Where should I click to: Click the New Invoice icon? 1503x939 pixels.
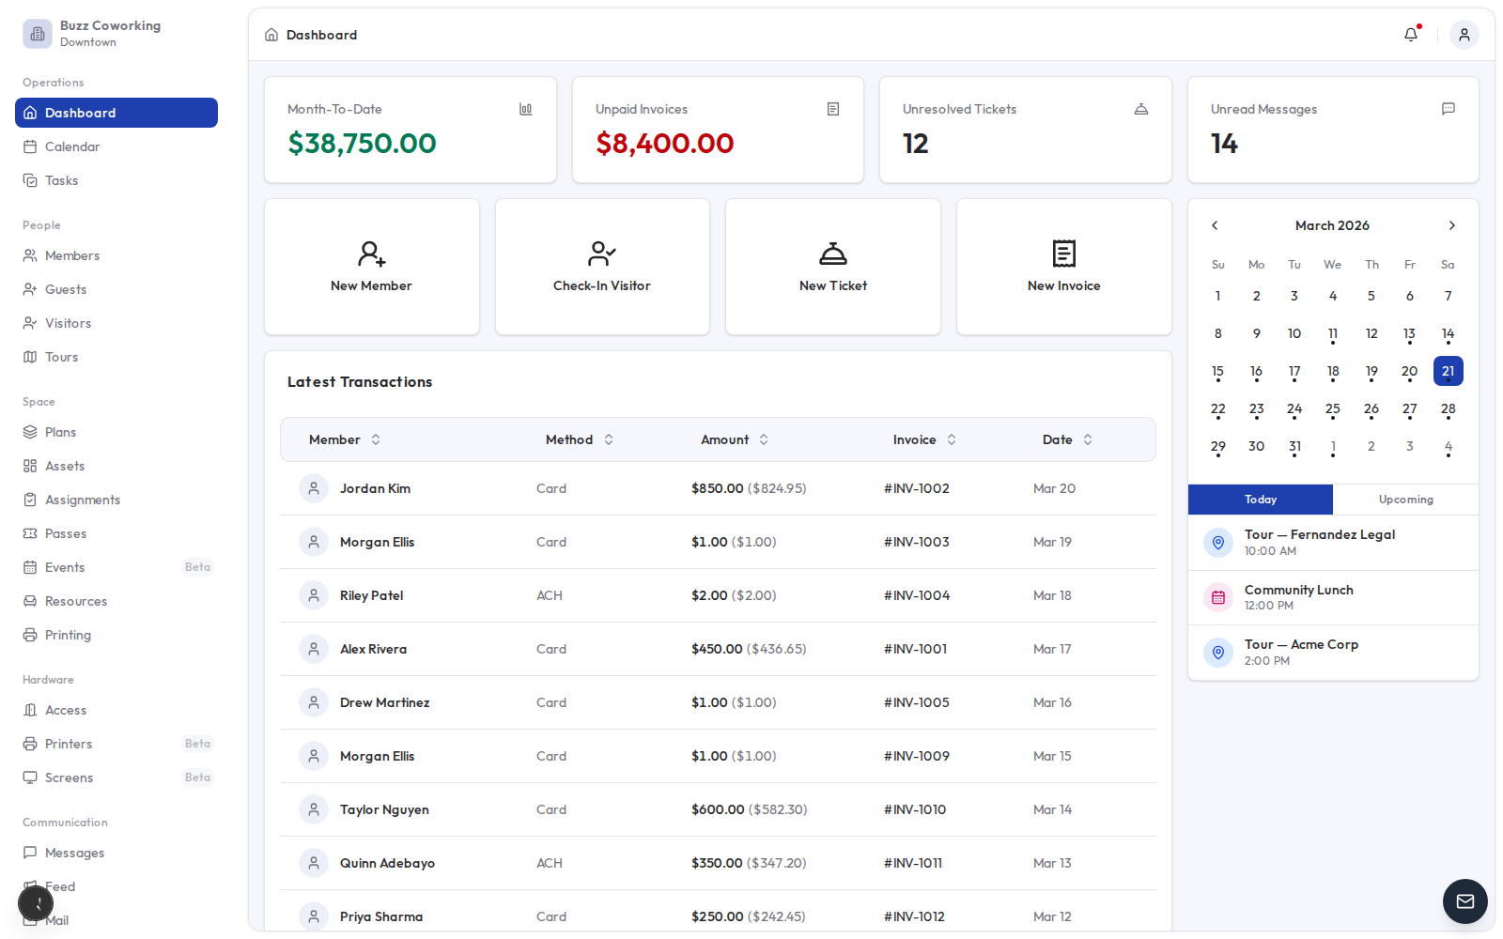click(x=1062, y=254)
